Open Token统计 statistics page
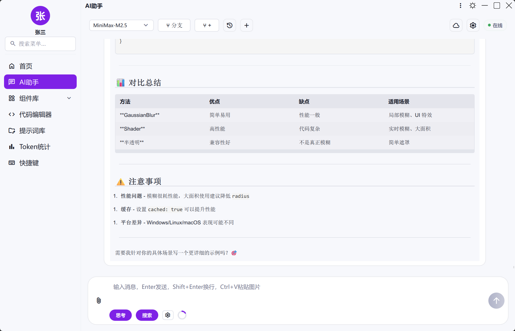The width and height of the screenshot is (515, 331). tap(40, 146)
